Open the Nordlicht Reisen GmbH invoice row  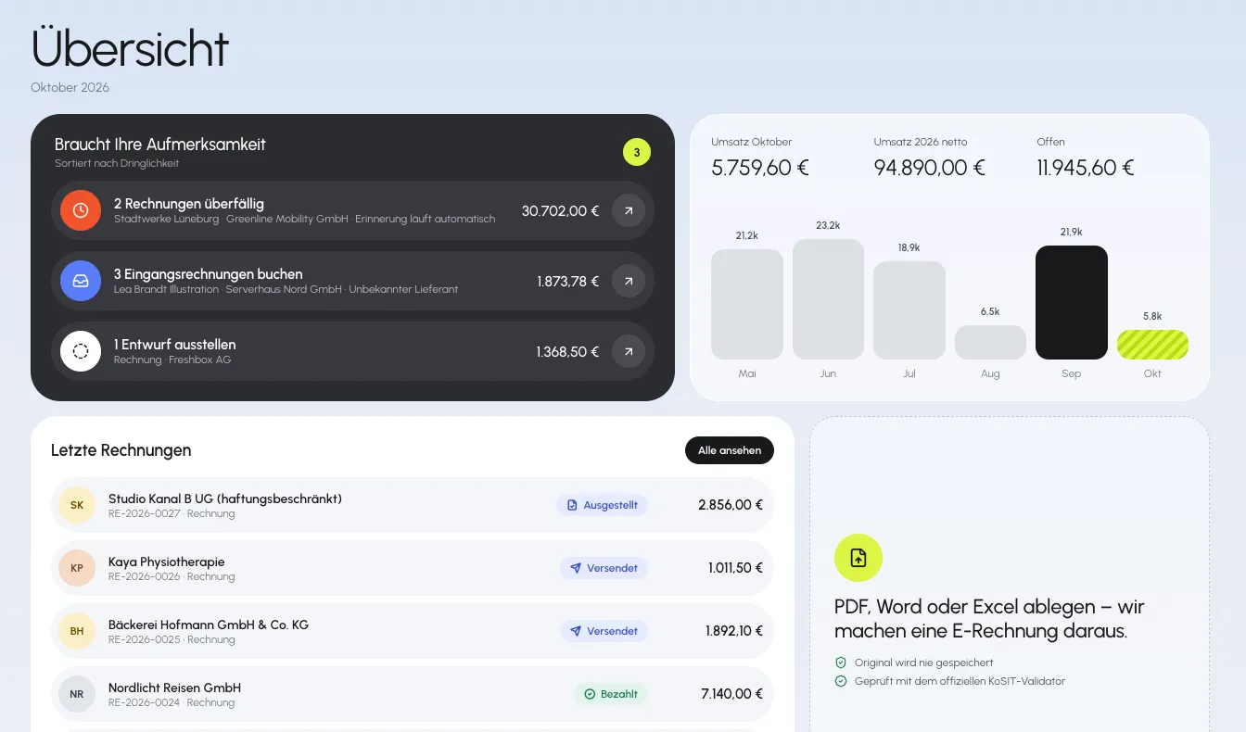click(x=413, y=694)
